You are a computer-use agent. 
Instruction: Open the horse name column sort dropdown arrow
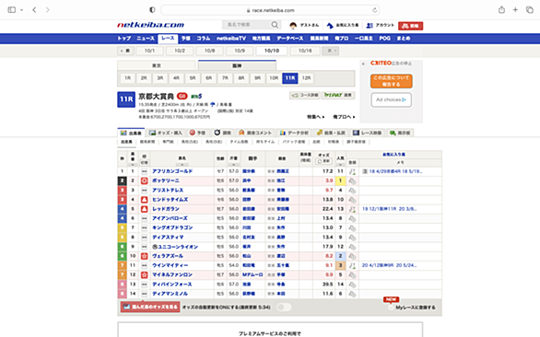[182, 165]
